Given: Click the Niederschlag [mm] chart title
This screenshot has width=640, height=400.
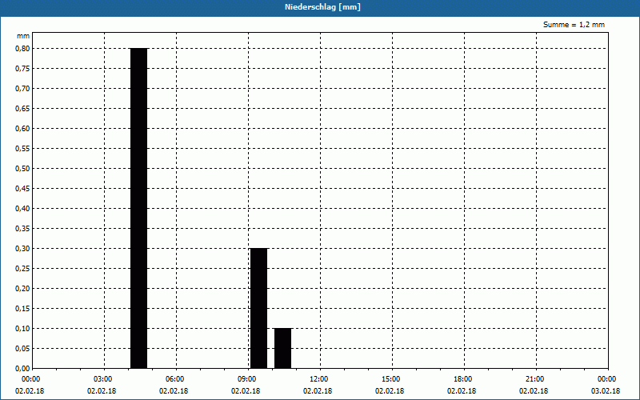Looking at the screenshot, I should pyautogui.click(x=322, y=7).
